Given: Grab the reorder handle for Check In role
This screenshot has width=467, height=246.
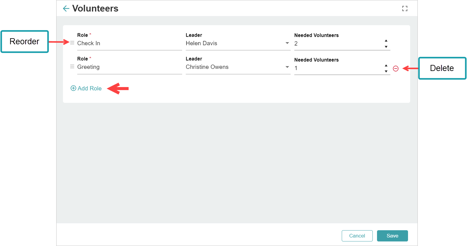Looking at the screenshot, I should coord(72,43).
